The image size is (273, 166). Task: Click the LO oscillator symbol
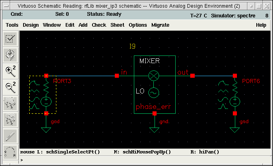pos(154,93)
